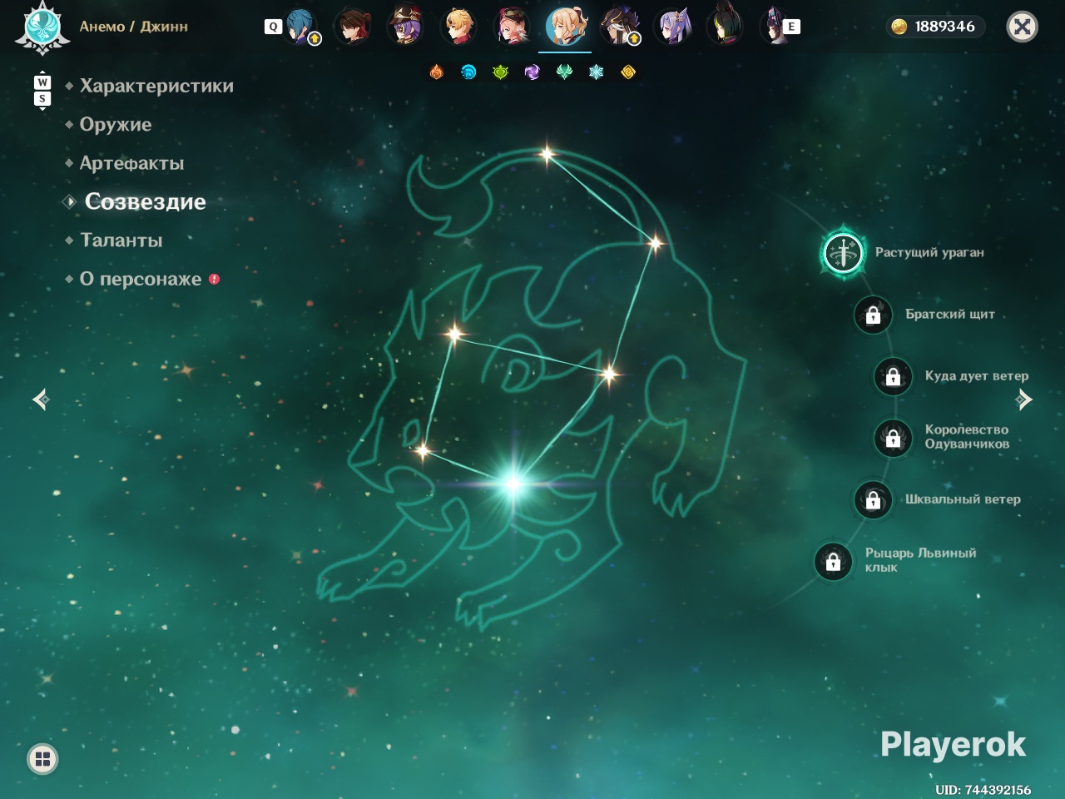The width and height of the screenshot is (1065, 799).
Task: Select the locked Братский щит constellation
Action: [873, 315]
